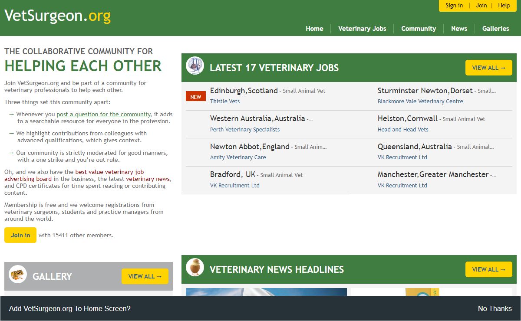The width and height of the screenshot is (521, 321).
Task: Click the Perth Veterinary Specialists link
Action: click(x=245, y=129)
